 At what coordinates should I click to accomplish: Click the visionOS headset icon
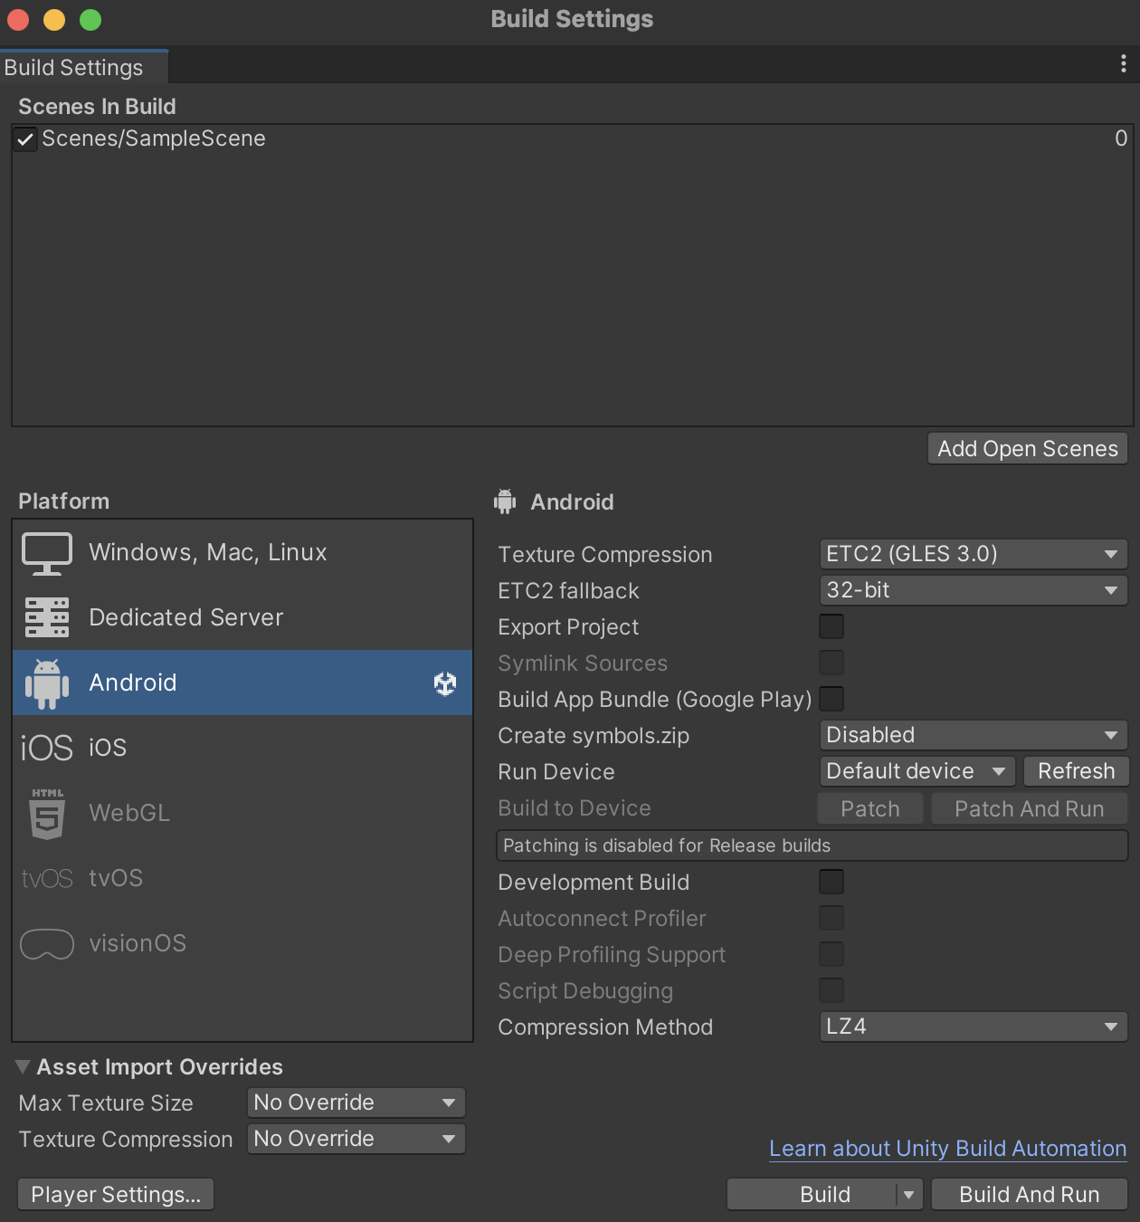(x=47, y=944)
